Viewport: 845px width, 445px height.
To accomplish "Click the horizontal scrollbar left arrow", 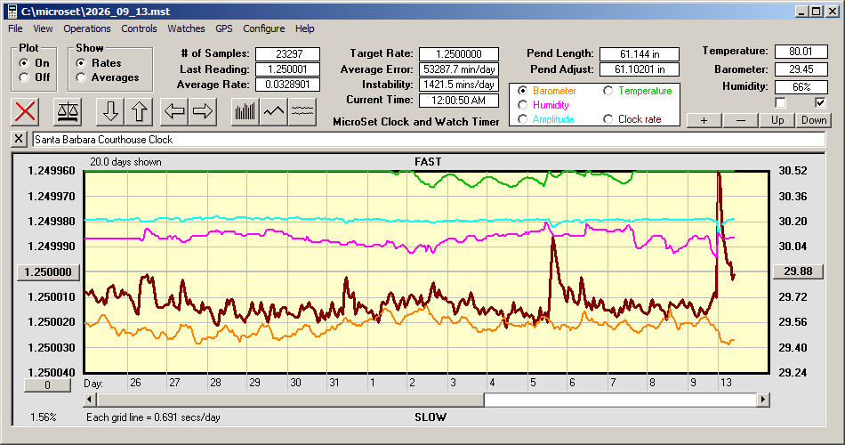I will click(x=90, y=400).
